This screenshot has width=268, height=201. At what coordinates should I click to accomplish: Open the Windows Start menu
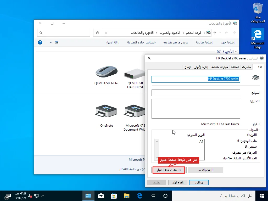tap(261, 196)
